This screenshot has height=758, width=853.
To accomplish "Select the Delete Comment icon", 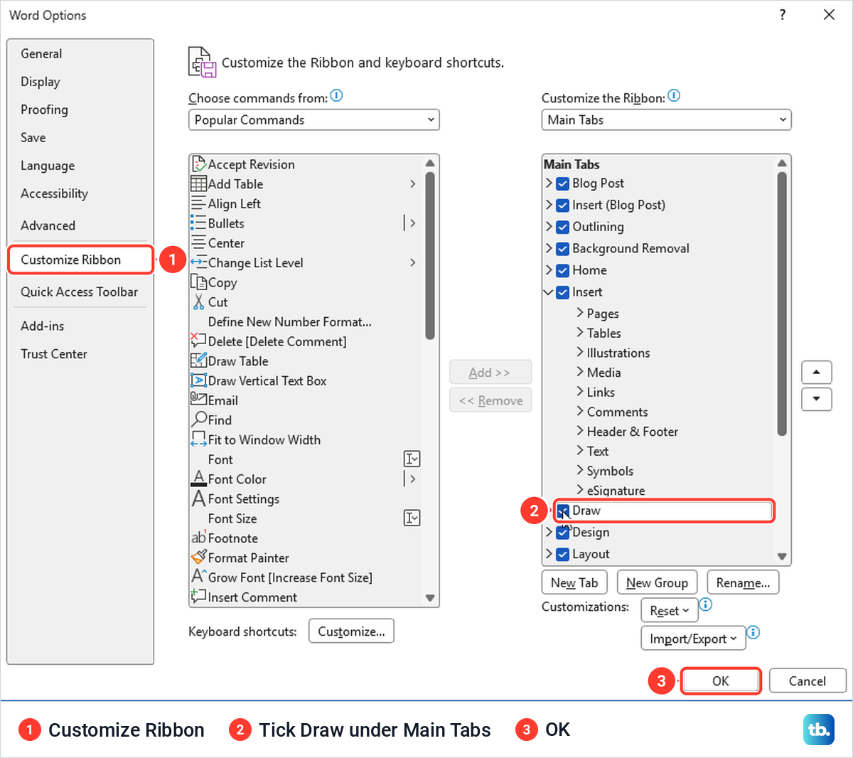I will [198, 341].
